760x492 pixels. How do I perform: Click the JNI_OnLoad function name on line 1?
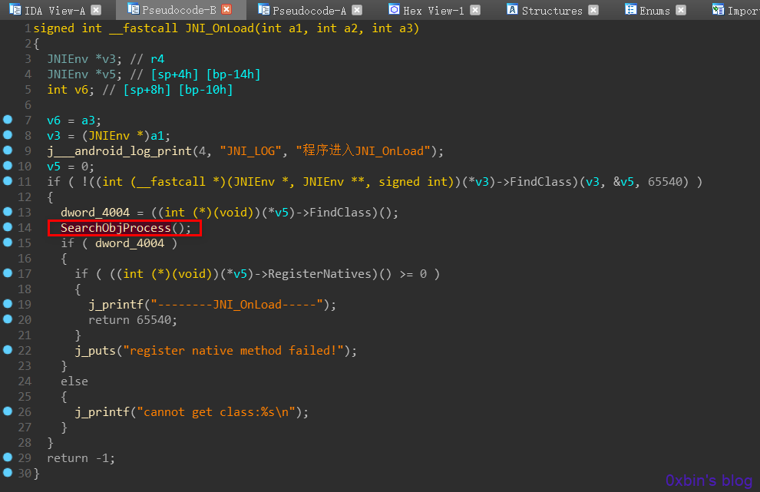coord(220,28)
